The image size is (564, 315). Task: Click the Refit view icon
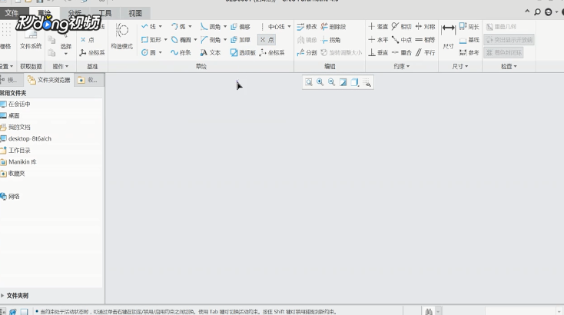pos(309,82)
